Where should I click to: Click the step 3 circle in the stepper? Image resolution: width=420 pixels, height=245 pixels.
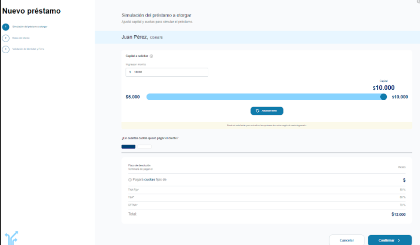(x=6, y=49)
